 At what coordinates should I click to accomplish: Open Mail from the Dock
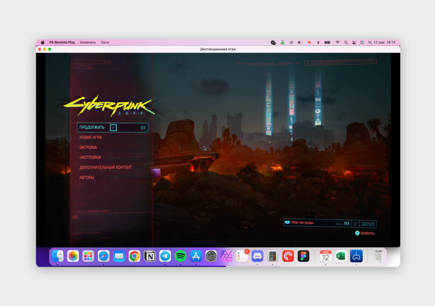click(x=119, y=256)
